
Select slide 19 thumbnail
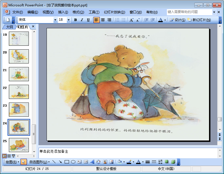[x=19, y=39]
